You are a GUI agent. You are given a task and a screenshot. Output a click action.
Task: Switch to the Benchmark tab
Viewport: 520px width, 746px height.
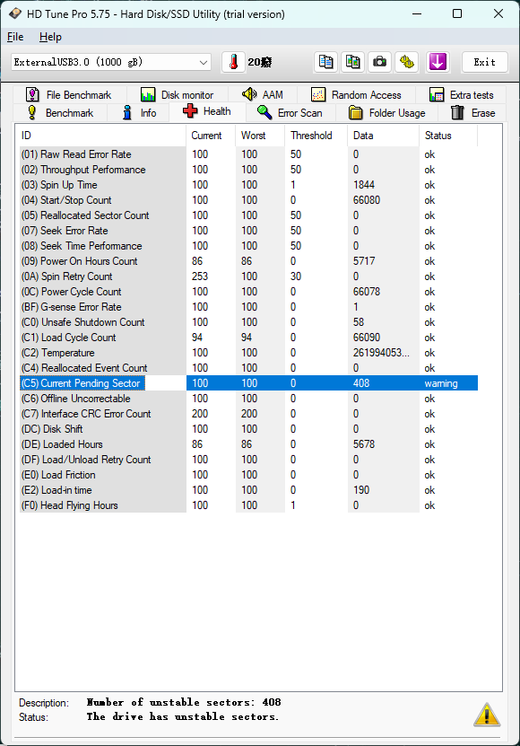click(60, 113)
